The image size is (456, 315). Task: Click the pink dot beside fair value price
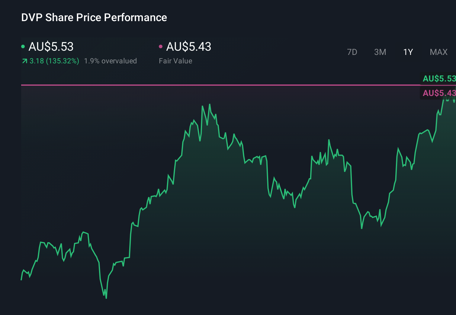(161, 46)
